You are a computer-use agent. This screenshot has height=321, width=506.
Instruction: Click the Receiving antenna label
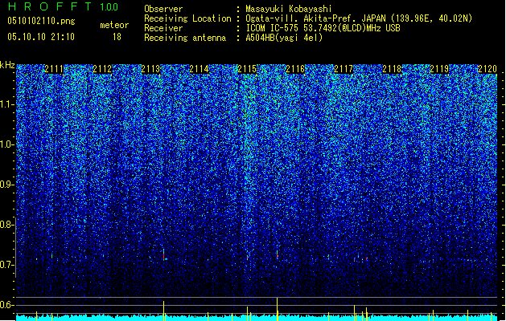[185, 38]
